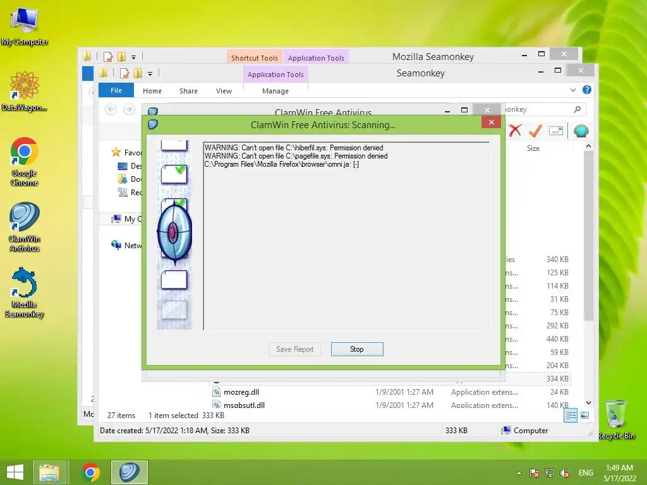647x485 pixels.
Task: Click properties icon in Seamonkey title bar
Action: (x=124, y=73)
